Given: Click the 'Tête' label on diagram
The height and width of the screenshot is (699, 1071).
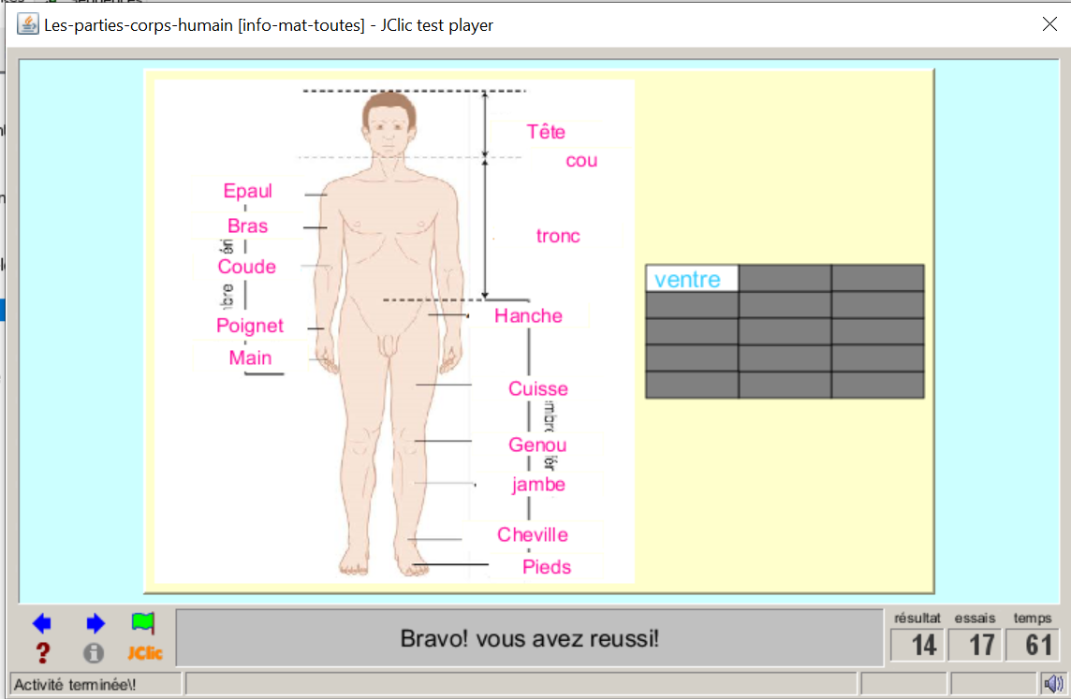Looking at the screenshot, I should (x=546, y=132).
